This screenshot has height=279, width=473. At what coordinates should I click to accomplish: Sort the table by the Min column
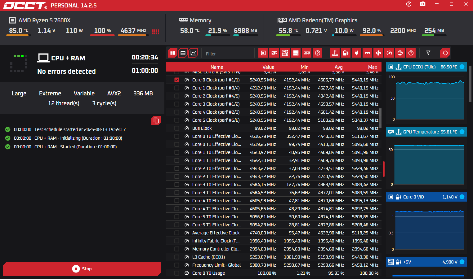point(305,67)
